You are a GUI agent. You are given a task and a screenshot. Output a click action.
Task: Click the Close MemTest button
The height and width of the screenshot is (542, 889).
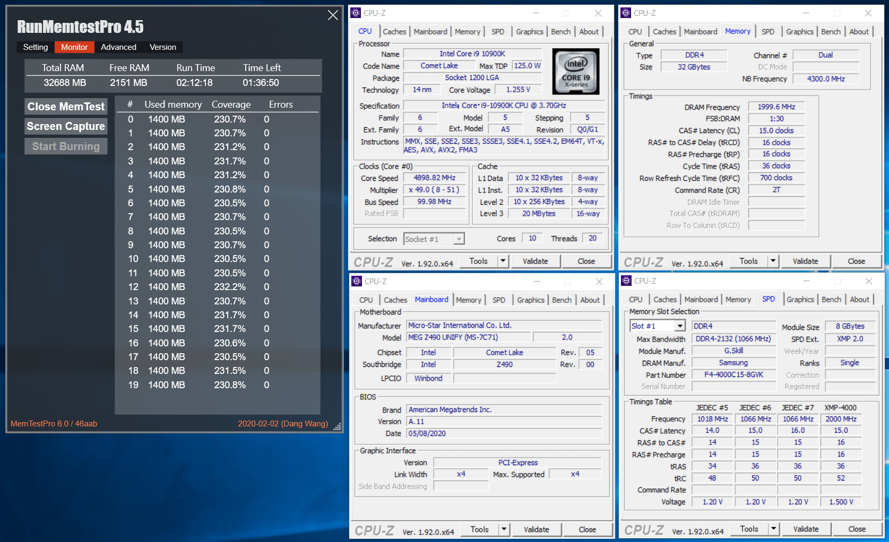click(66, 107)
